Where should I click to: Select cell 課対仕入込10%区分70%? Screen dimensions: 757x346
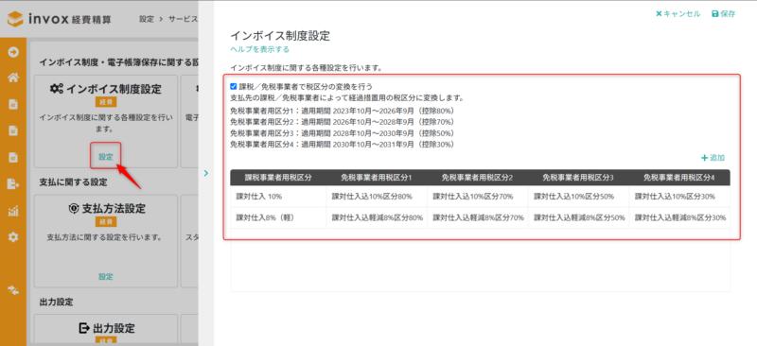[477, 197]
